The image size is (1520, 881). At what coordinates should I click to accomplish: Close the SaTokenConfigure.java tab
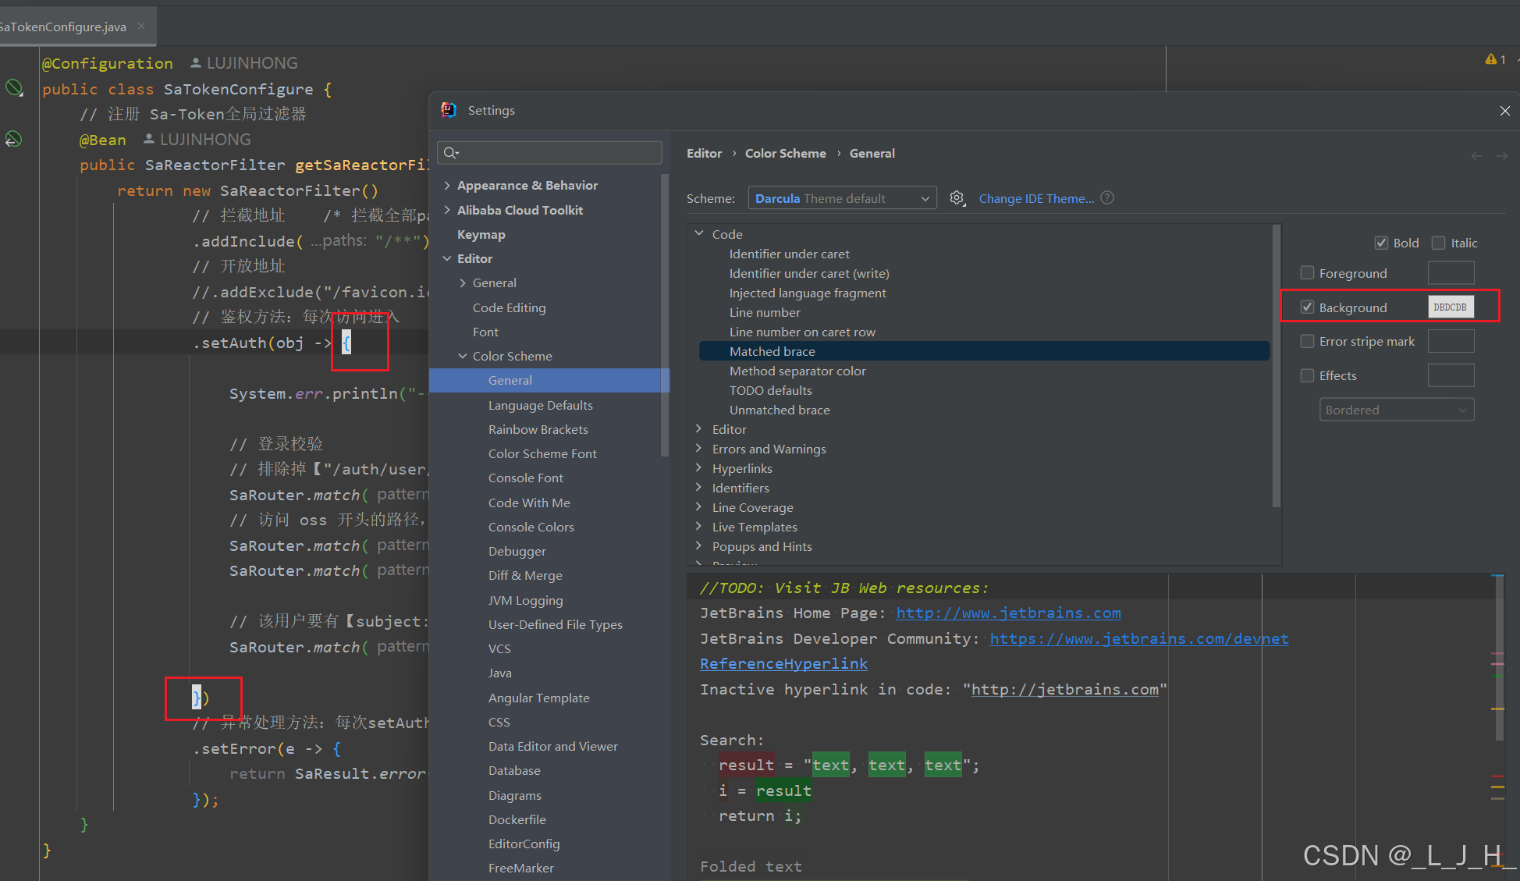pos(141,26)
